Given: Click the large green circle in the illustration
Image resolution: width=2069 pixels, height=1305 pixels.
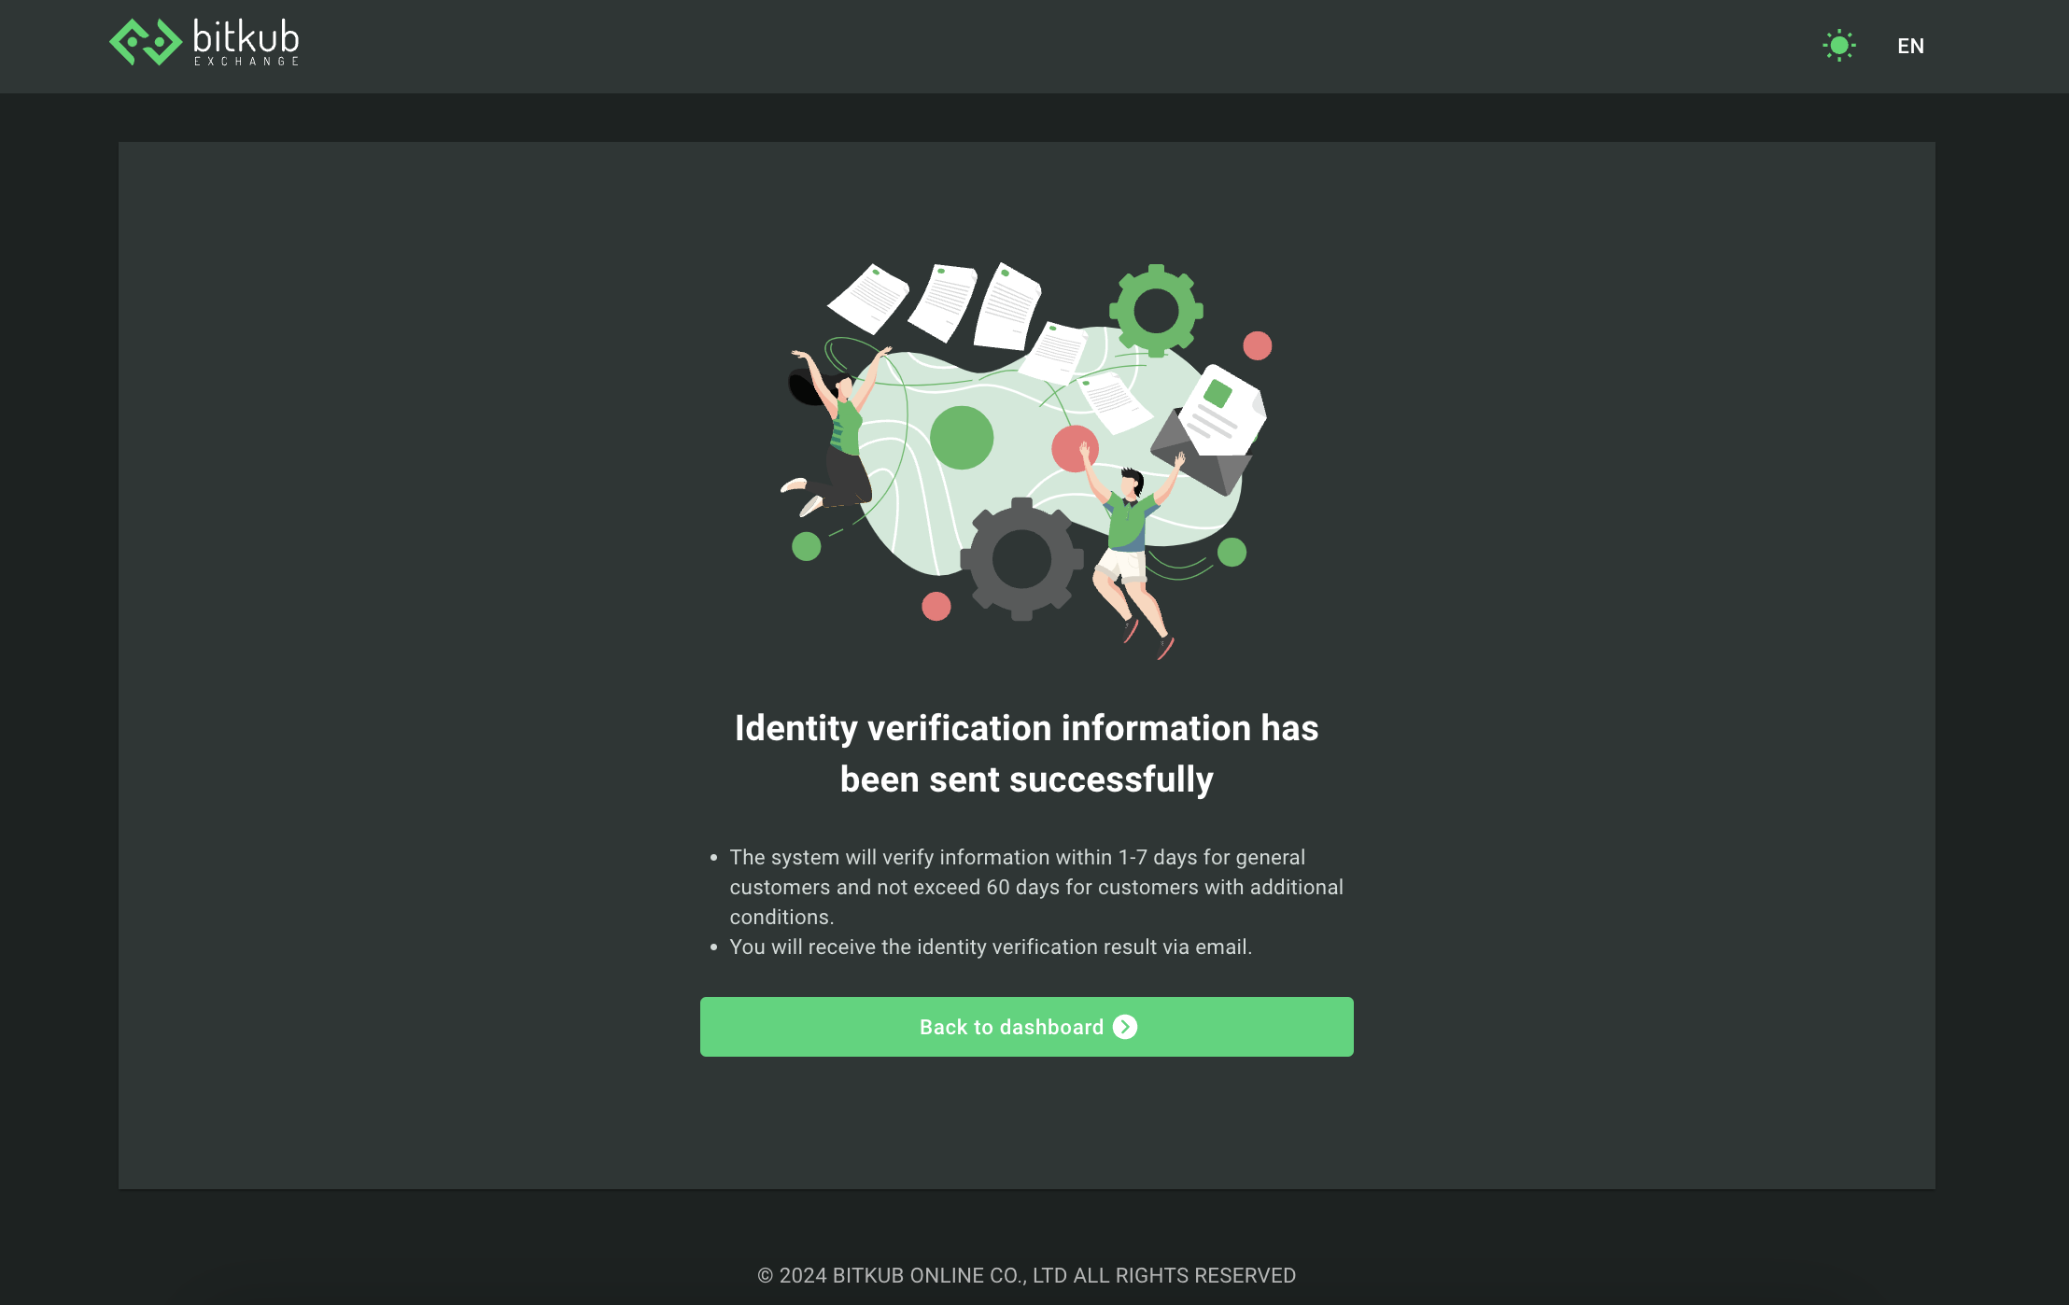Looking at the screenshot, I should 962,438.
